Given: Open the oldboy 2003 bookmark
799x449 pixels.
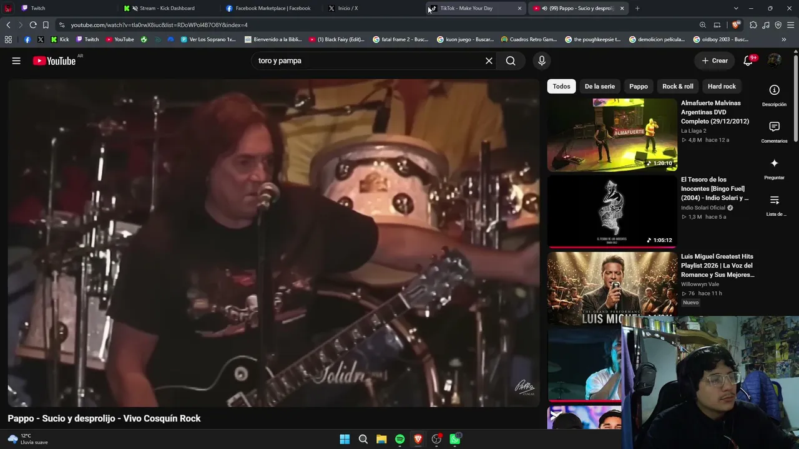Looking at the screenshot, I should (721, 39).
